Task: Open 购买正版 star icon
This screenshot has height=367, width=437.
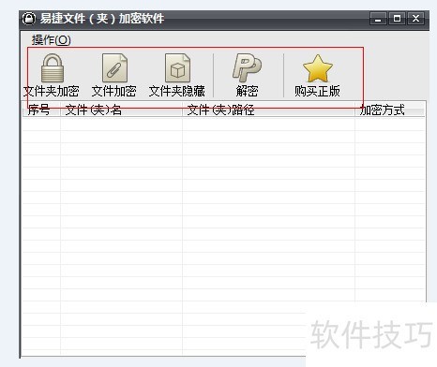Action: pyautogui.click(x=318, y=68)
